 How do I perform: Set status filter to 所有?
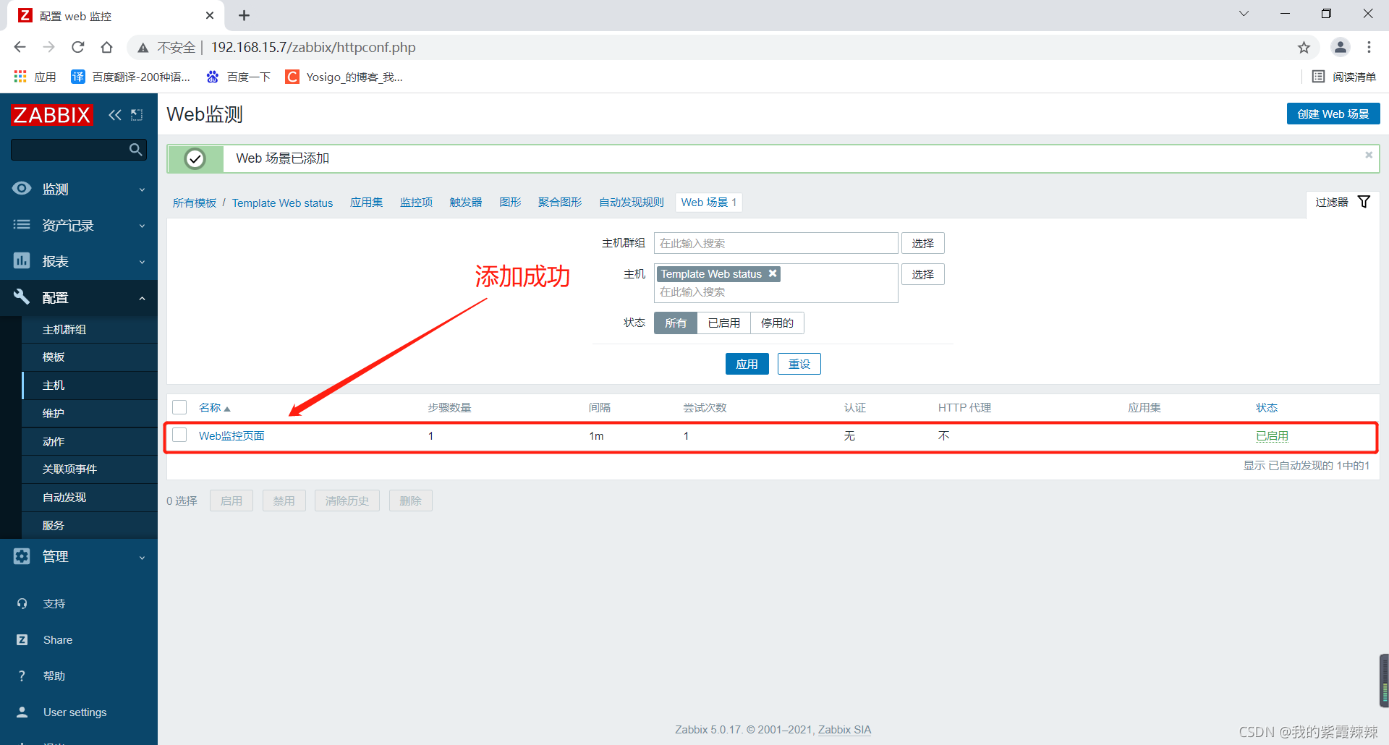click(676, 323)
